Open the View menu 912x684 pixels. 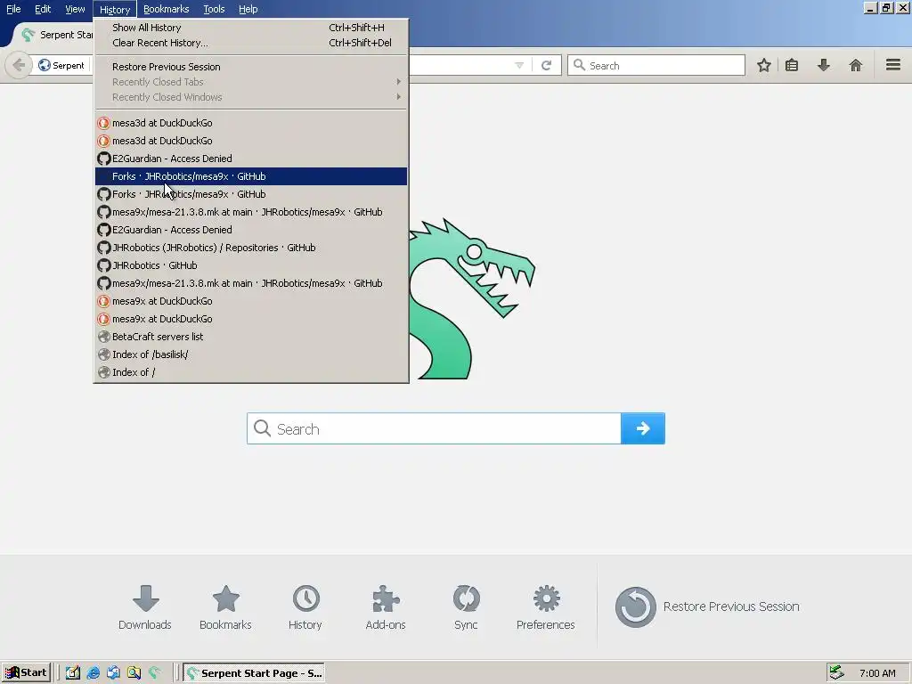[x=75, y=9]
